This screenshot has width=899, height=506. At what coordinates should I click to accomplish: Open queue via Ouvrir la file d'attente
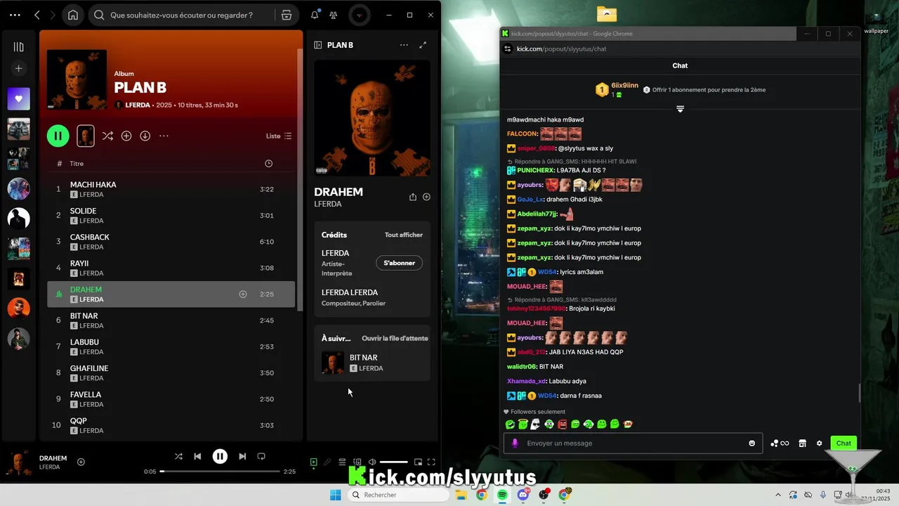click(395, 338)
